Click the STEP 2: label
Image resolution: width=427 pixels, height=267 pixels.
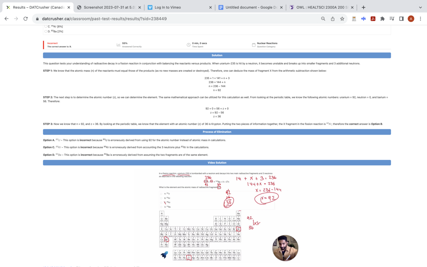(x=48, y=97)
